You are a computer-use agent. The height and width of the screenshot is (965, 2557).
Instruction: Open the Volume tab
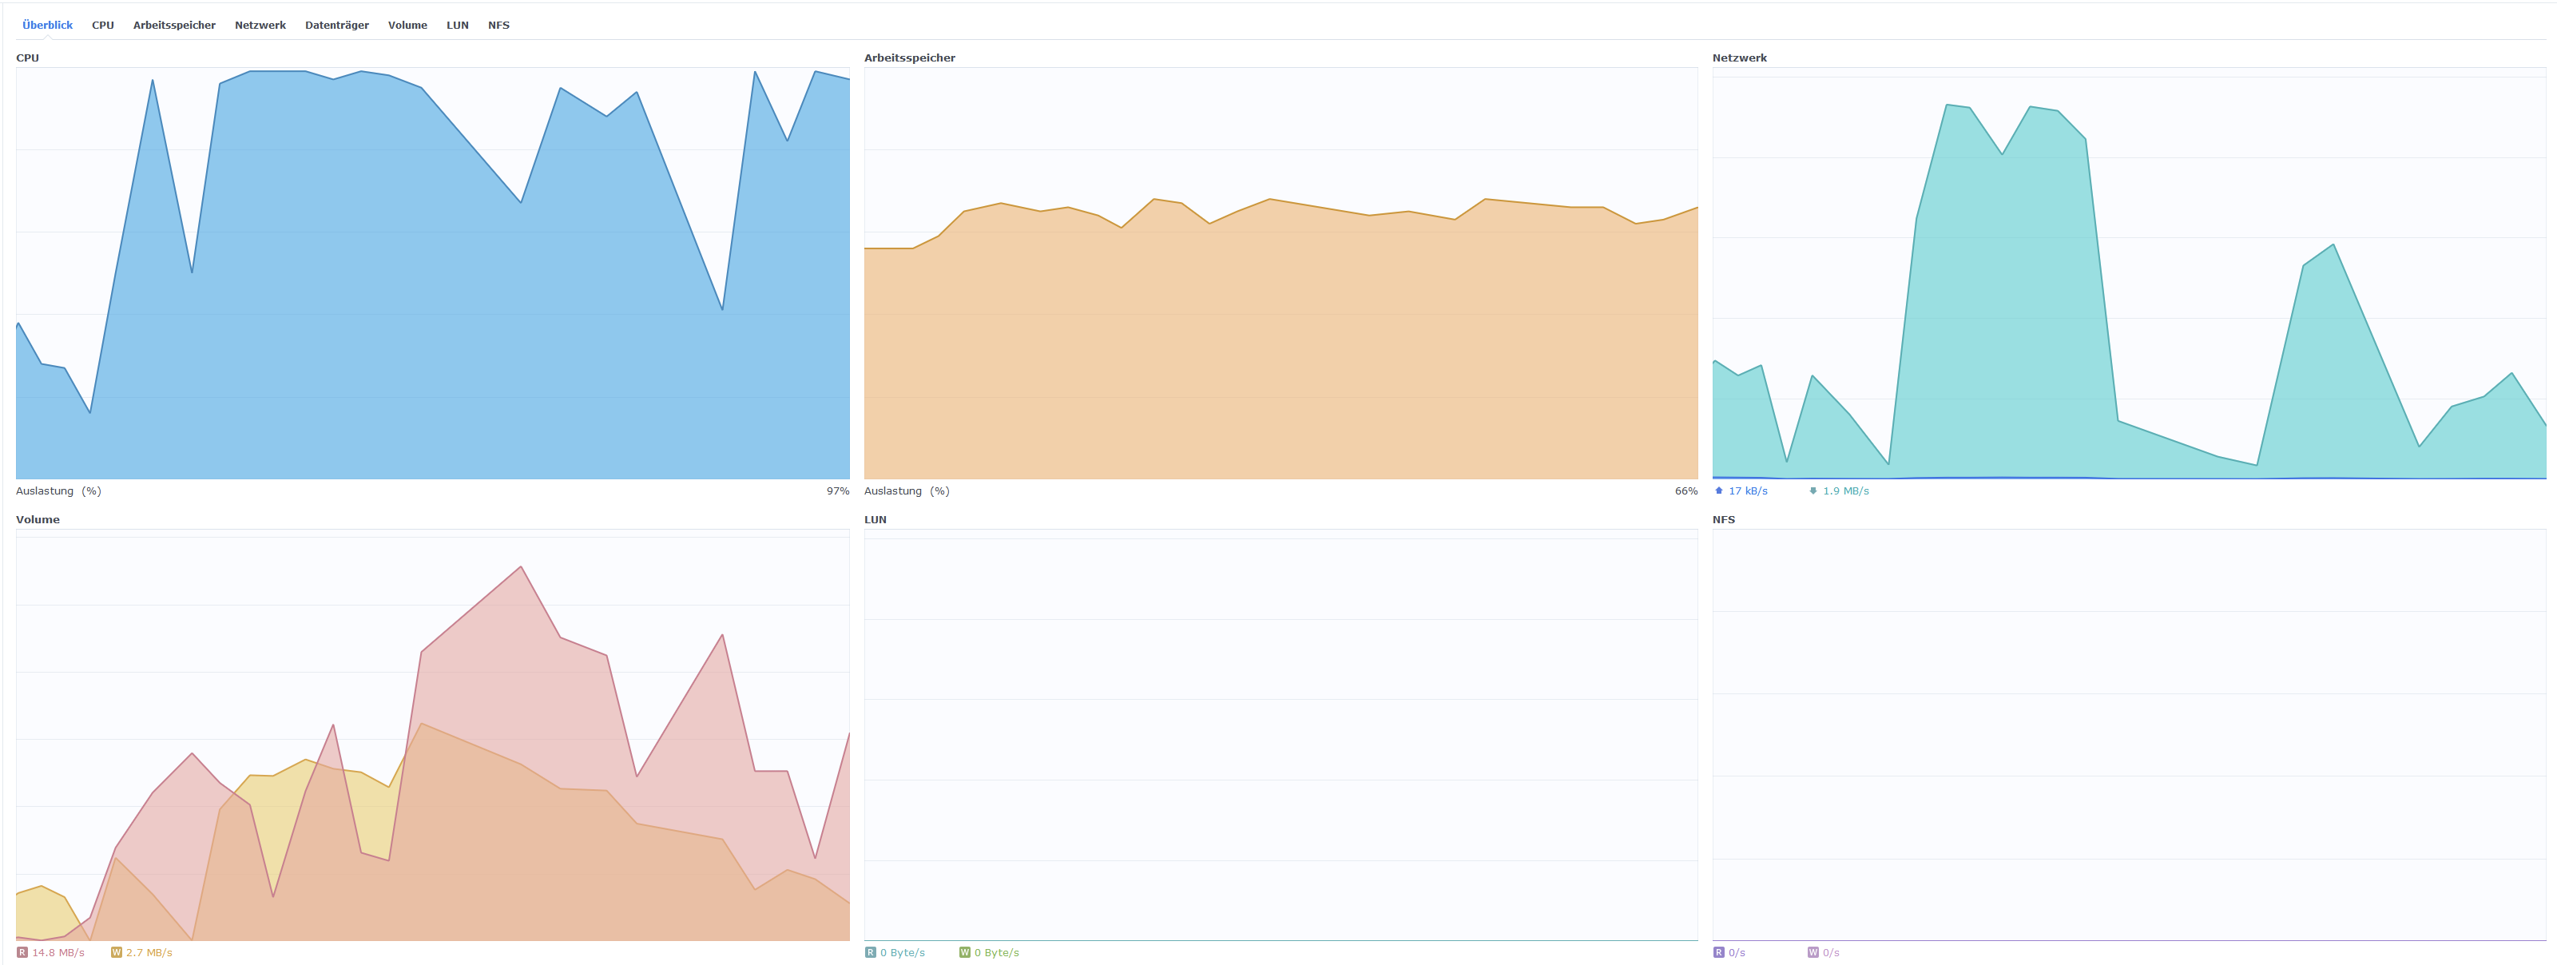(407, 25)
